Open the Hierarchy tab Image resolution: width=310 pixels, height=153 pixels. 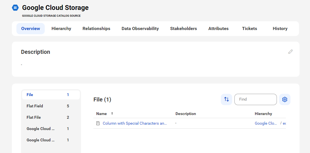[x=61, y=29]
